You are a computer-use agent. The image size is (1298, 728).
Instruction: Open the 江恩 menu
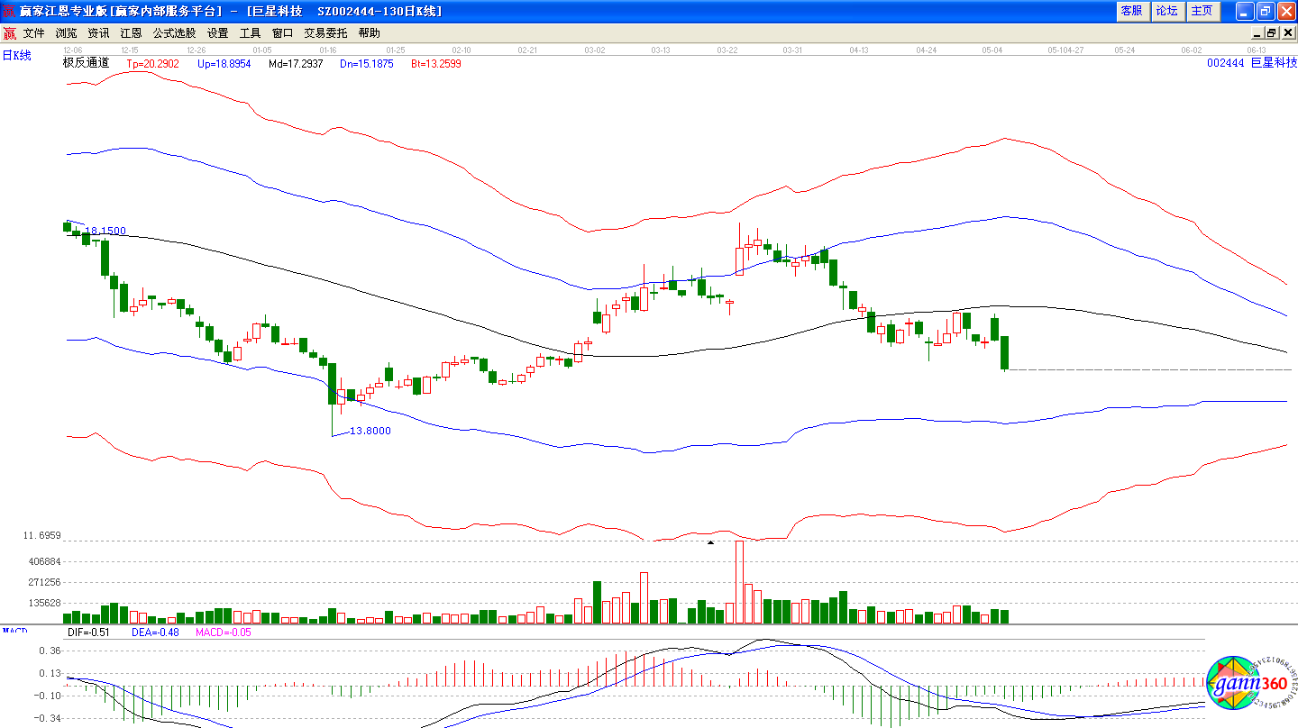132,33
